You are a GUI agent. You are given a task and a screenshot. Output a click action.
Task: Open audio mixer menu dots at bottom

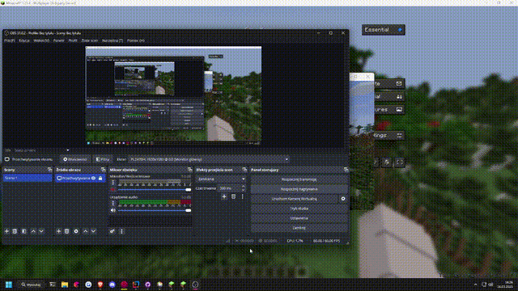pos(121,231)
